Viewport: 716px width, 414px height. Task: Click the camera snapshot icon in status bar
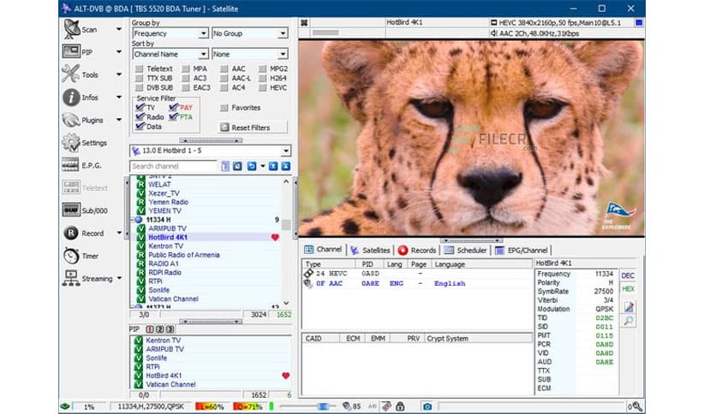coord(427,406)
